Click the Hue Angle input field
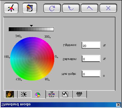The width and height of the screenshot is (122, 108). [x=91, y=74]
